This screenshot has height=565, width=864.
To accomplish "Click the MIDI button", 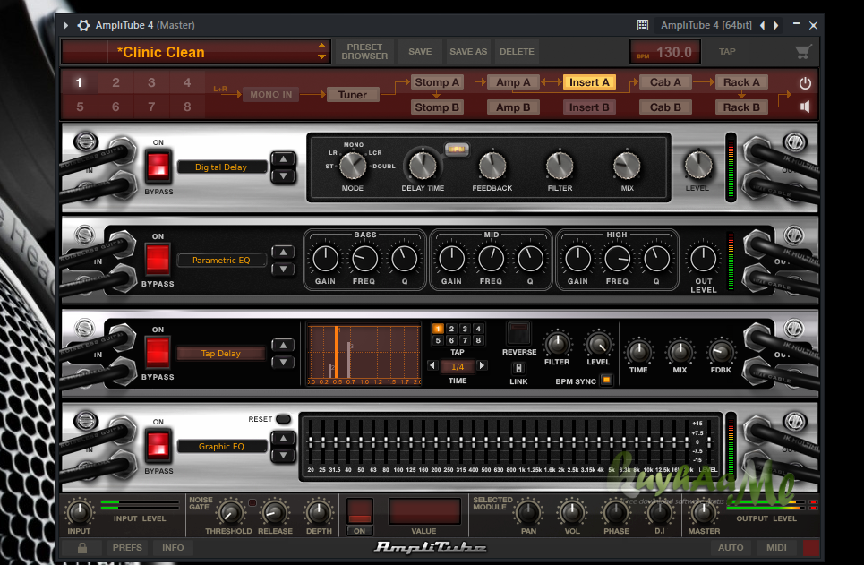I will point(776,548).
